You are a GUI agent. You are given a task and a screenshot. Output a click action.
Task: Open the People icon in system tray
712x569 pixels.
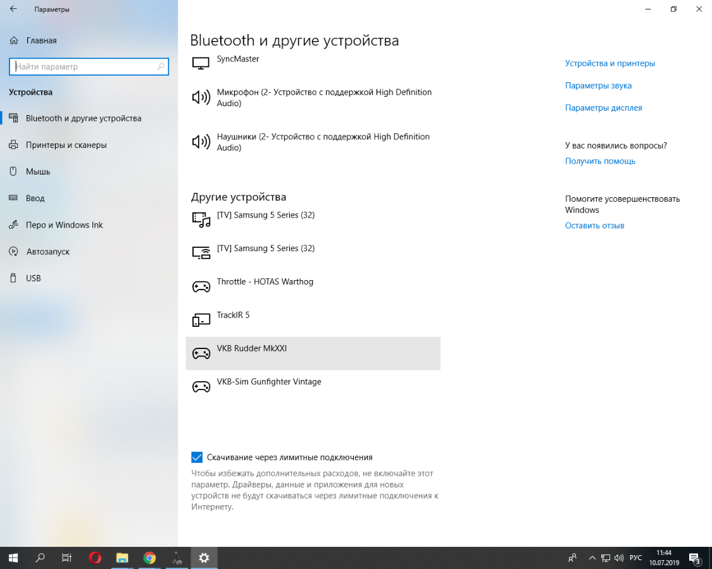[x=573, y=558]
